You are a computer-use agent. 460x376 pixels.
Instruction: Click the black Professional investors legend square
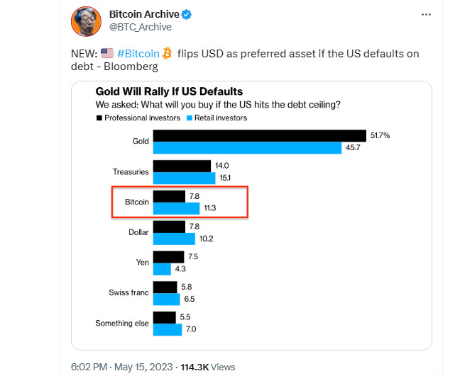(x=99, y=118)
